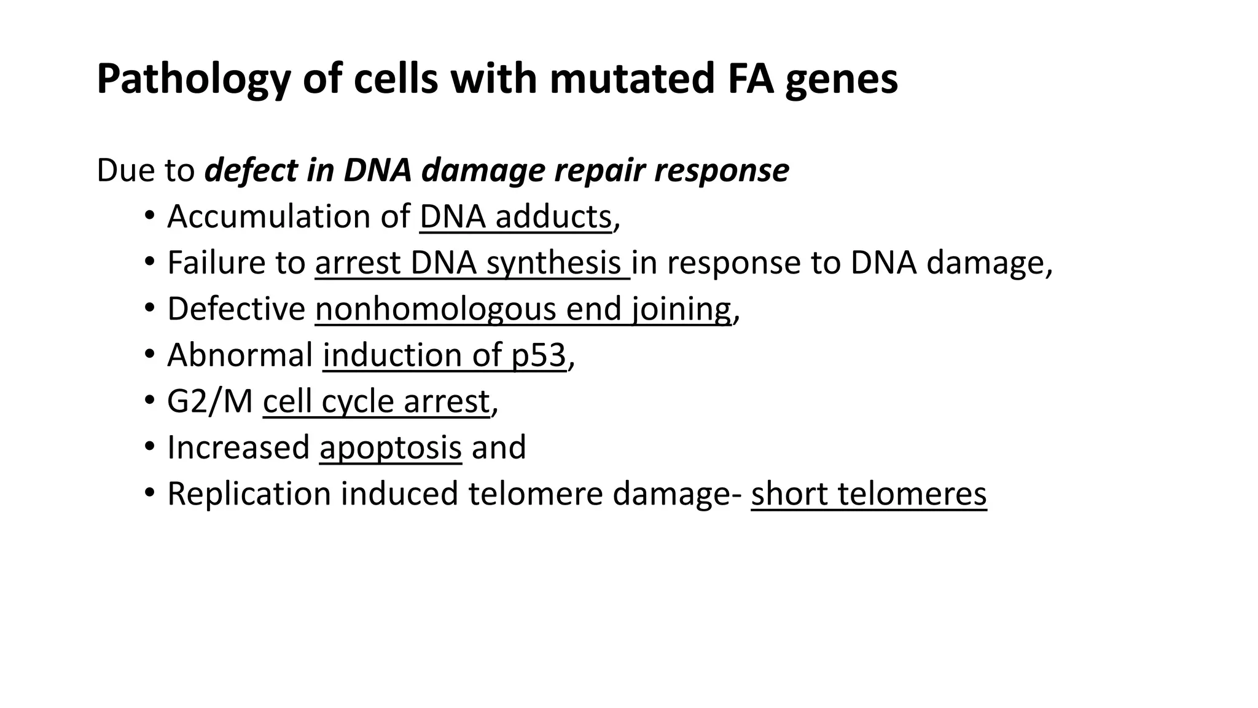Click the cell cycle arrest link

pos(377,401)
